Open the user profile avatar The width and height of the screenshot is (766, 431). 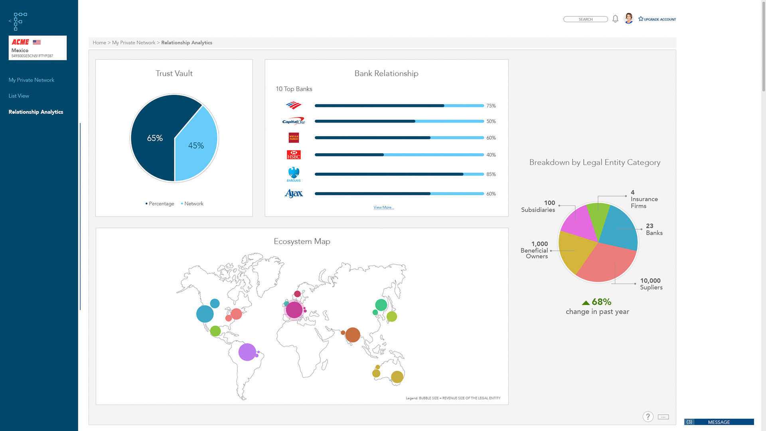tap(628, 18)
